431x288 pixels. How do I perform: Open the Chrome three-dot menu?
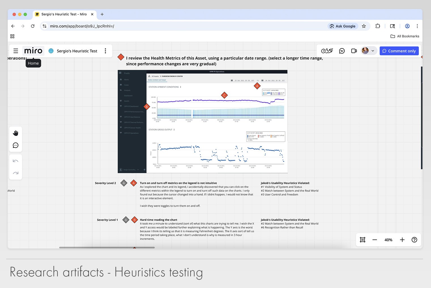click(x=417, y=26)
